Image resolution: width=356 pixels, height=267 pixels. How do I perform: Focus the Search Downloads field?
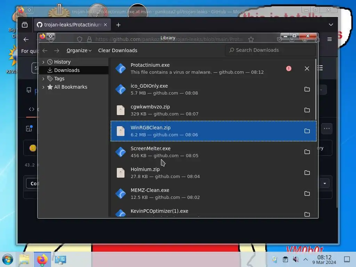point(270,50)
